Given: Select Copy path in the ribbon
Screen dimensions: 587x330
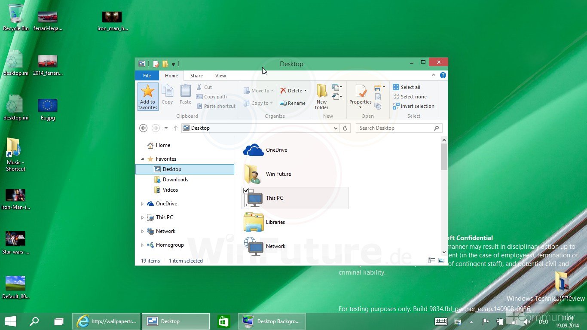Looking at the screenshot, I should tap(211, 97).
